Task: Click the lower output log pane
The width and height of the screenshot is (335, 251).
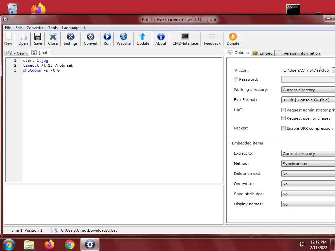Action: pos(114,205)
